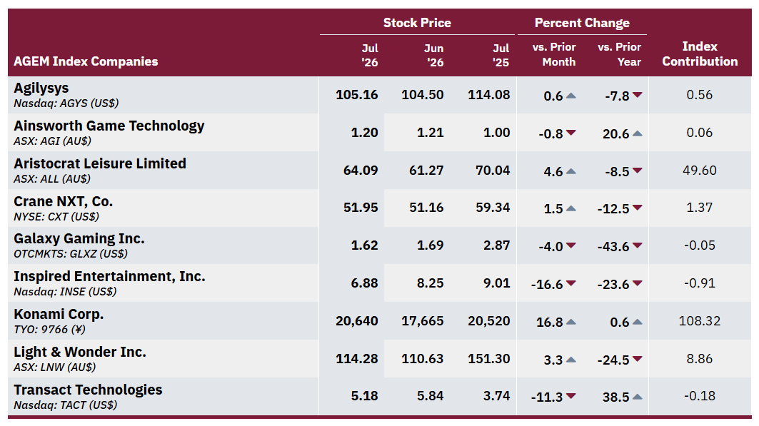Screen dimensions: 759x426
Task: Click the down arrow next to Agilysys -7.8
Action: coord(637,95)
